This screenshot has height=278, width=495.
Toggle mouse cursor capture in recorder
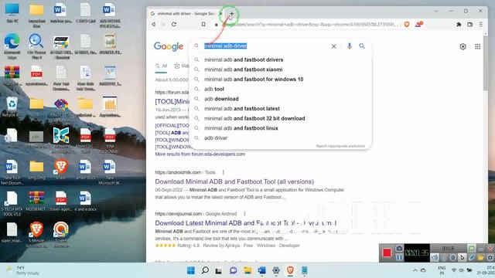[x=463, y=257]
